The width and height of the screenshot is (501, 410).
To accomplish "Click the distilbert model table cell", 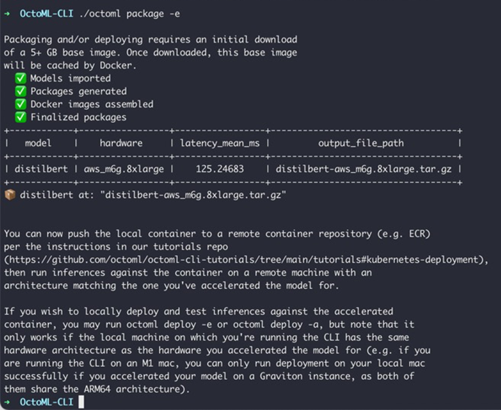I will pyautogui.click(x=41, y=169).
